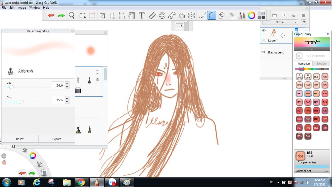Click the Reset button in Brush Properties

pyautogui.click(x=20, y=139)
